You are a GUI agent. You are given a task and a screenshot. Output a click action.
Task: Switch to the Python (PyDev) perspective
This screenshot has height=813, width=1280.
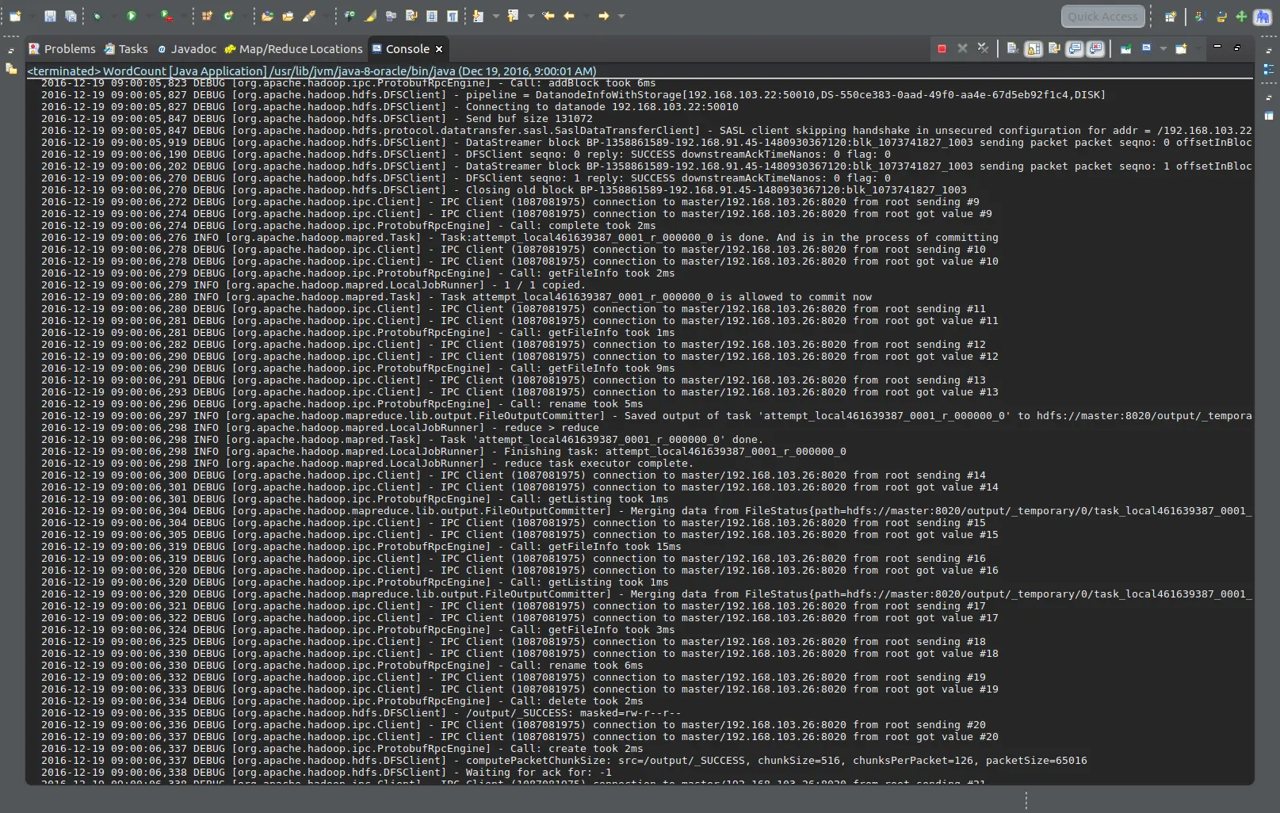click(x=1221, y=17)
